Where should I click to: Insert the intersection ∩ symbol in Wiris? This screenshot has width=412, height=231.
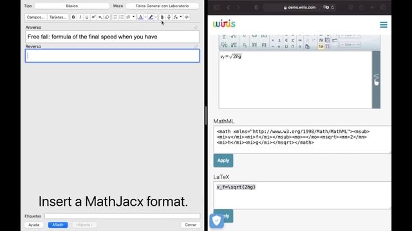pos(293,46)
